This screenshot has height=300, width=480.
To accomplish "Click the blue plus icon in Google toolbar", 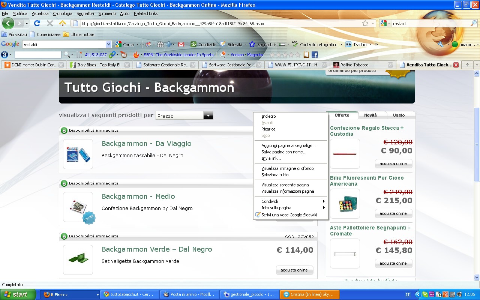I will point(169,44).
